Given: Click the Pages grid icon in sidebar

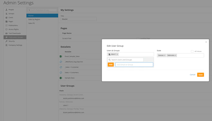Looking at the screenshot, I should click(6, 21).
